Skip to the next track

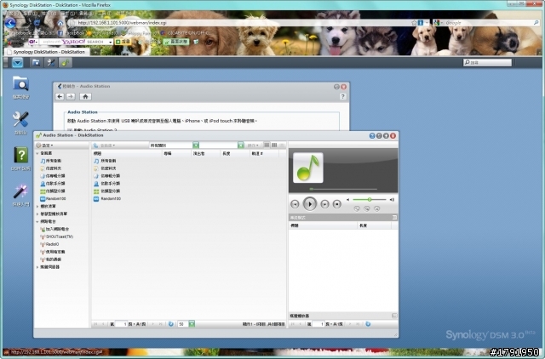click(x=324, y=204)
